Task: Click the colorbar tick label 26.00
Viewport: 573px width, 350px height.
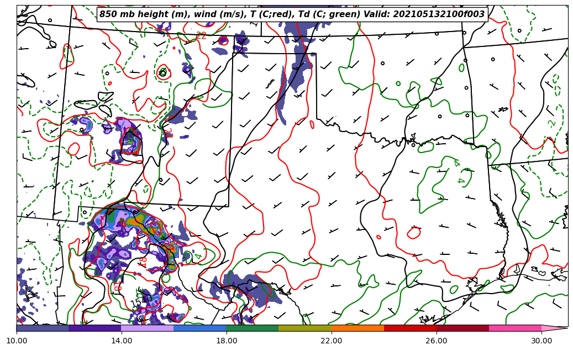Action: pos(437,341)
